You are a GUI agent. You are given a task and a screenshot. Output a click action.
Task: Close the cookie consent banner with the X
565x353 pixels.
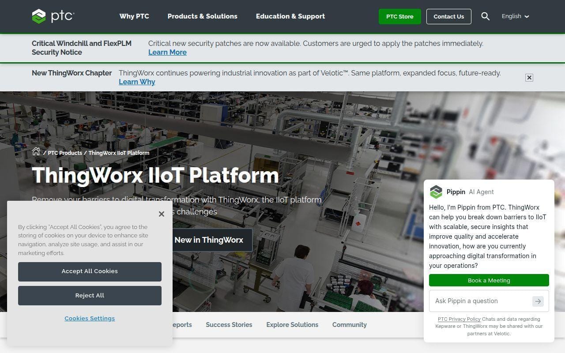click(162, 214)
